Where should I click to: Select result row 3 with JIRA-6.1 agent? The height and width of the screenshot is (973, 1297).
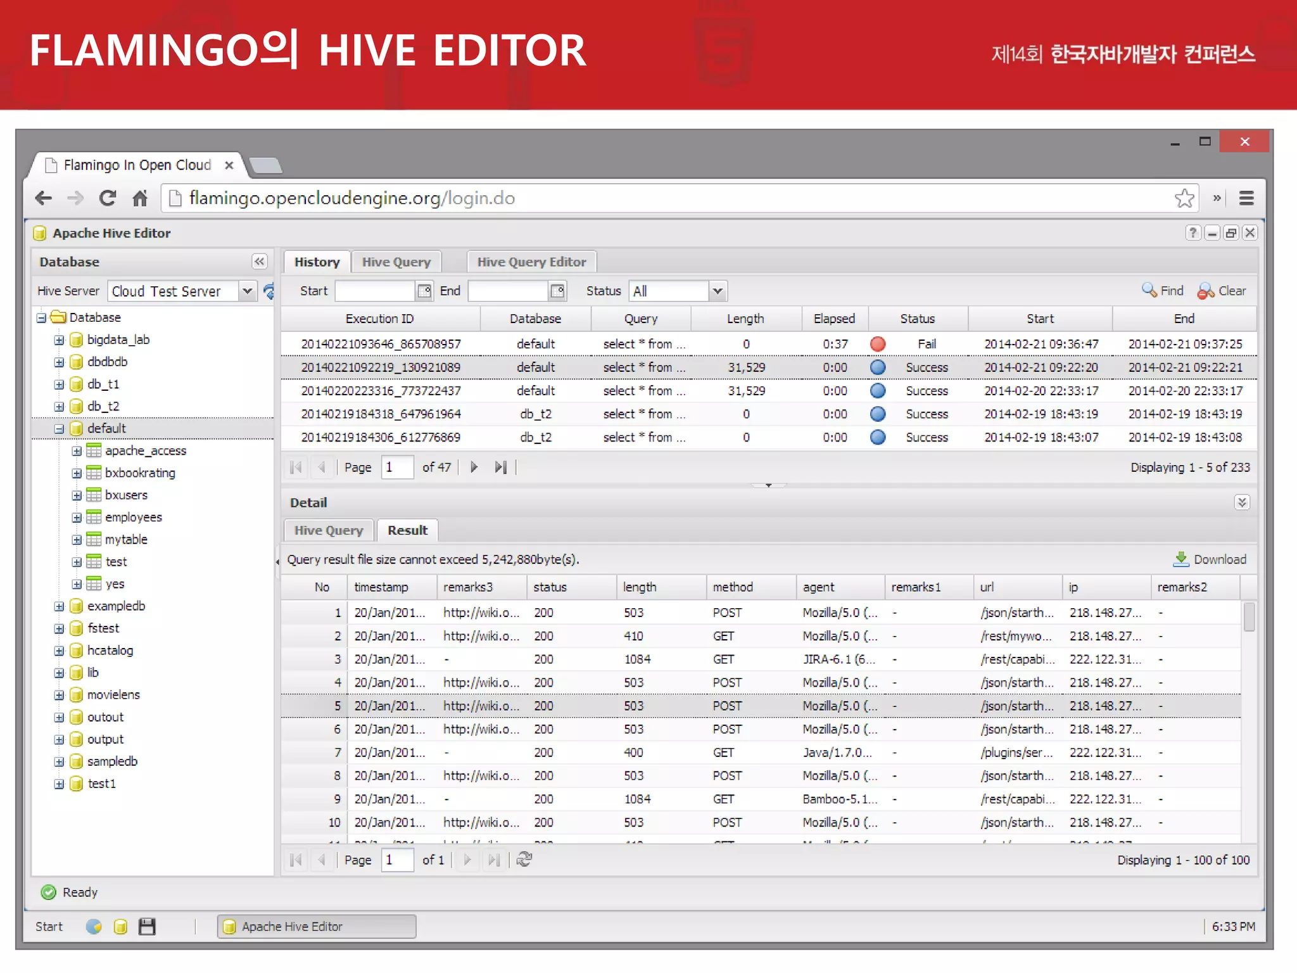pyautogui.click(x=761, y=659)
